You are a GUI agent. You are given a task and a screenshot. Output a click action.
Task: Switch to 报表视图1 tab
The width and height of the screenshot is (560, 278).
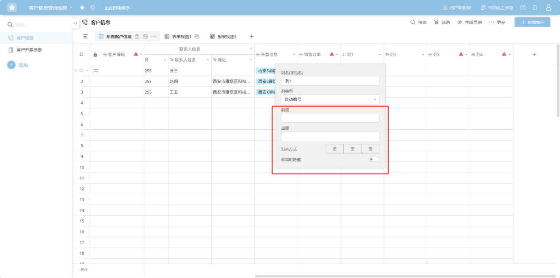(x=223, y=37)
